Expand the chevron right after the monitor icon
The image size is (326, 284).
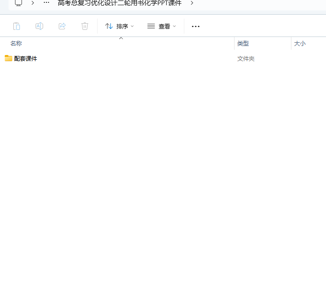33,3
